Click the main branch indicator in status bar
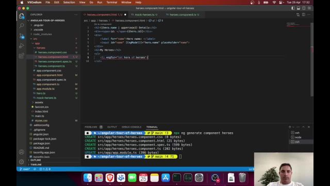Image resolution: width=330 pixels, height=186 pixels. click(x=25, y=169)
